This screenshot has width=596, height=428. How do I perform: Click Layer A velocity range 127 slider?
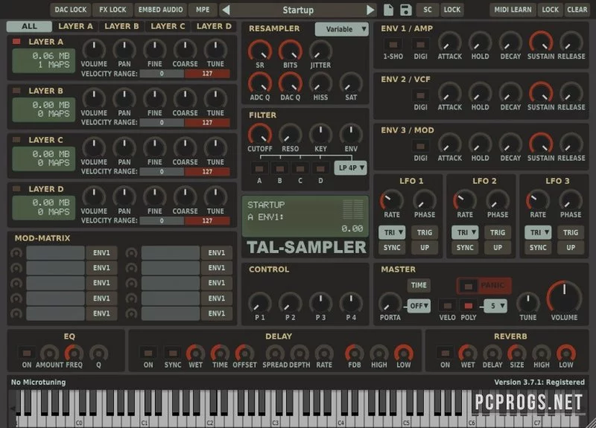207,74
